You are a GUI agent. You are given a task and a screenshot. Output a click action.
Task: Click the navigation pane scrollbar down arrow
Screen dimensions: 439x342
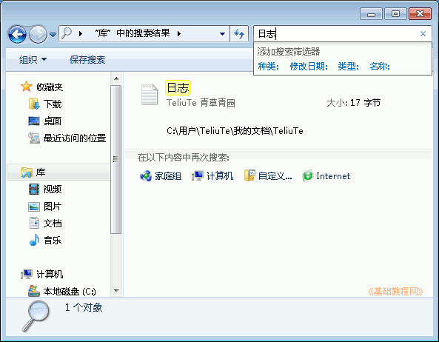[116, 291]
